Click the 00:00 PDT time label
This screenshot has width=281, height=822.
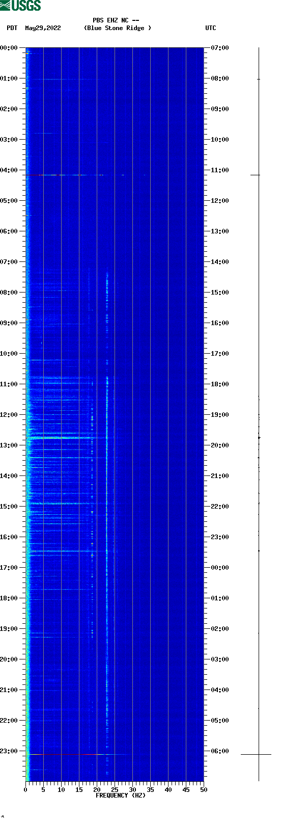(9, 48)
